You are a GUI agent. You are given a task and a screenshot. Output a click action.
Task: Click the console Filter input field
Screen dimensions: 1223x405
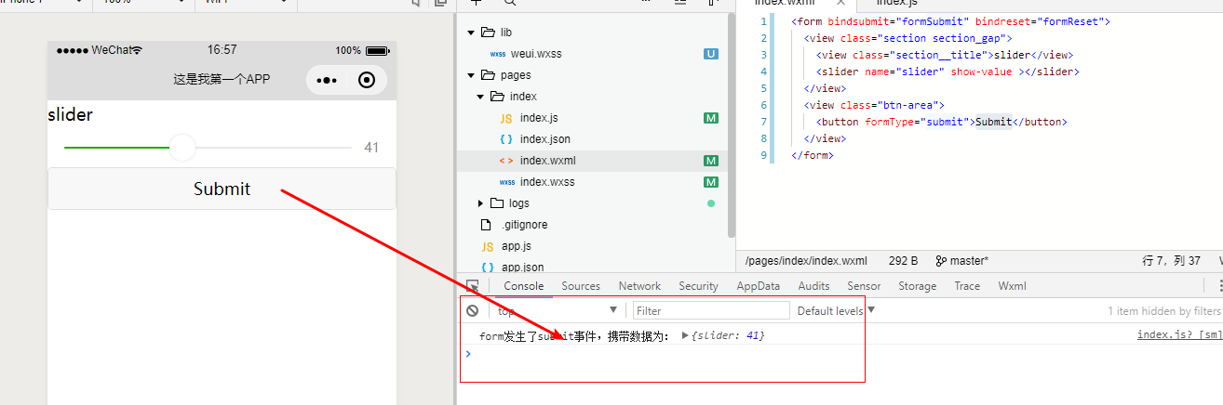pos(711,311)
